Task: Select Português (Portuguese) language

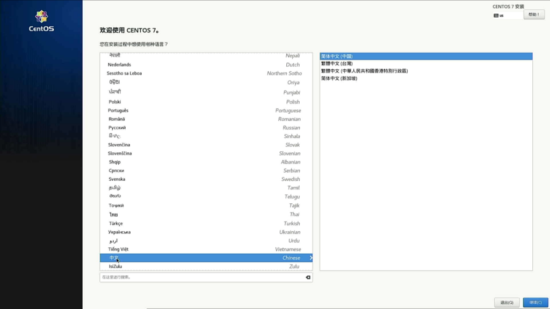Action: pyautogui.click(x=206, y=111)
